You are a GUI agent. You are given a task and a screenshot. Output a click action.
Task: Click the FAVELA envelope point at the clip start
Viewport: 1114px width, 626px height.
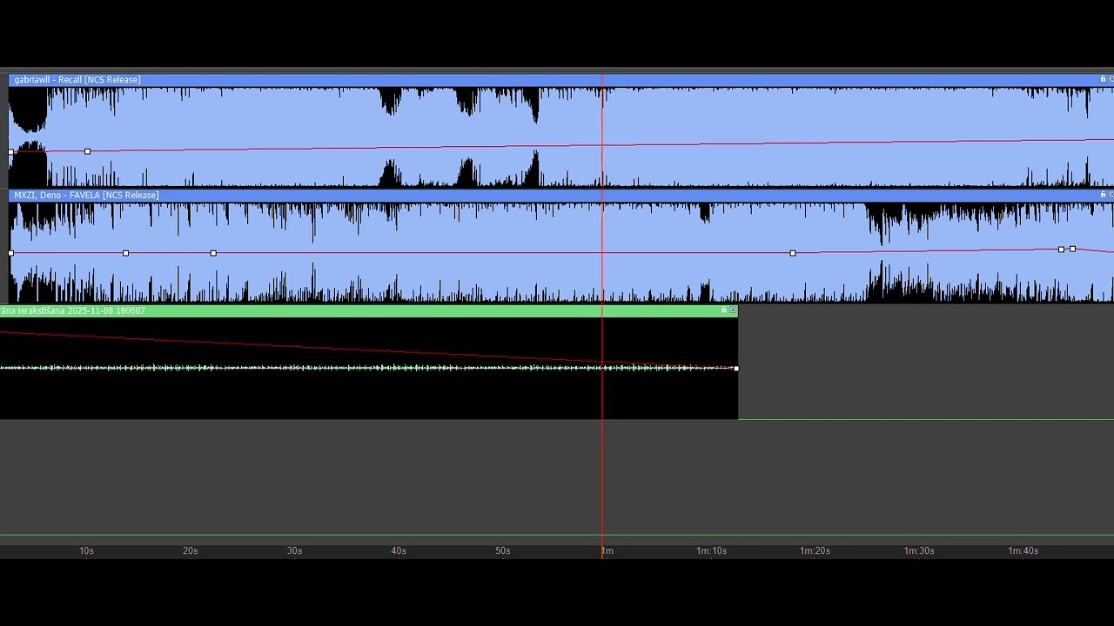pyautogui.click(x=11, y=253)
